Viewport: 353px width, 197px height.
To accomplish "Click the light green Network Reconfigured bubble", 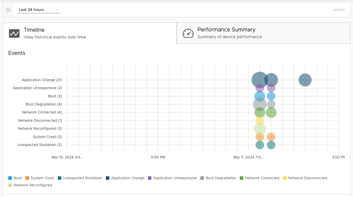I will [x=260, y=129].
